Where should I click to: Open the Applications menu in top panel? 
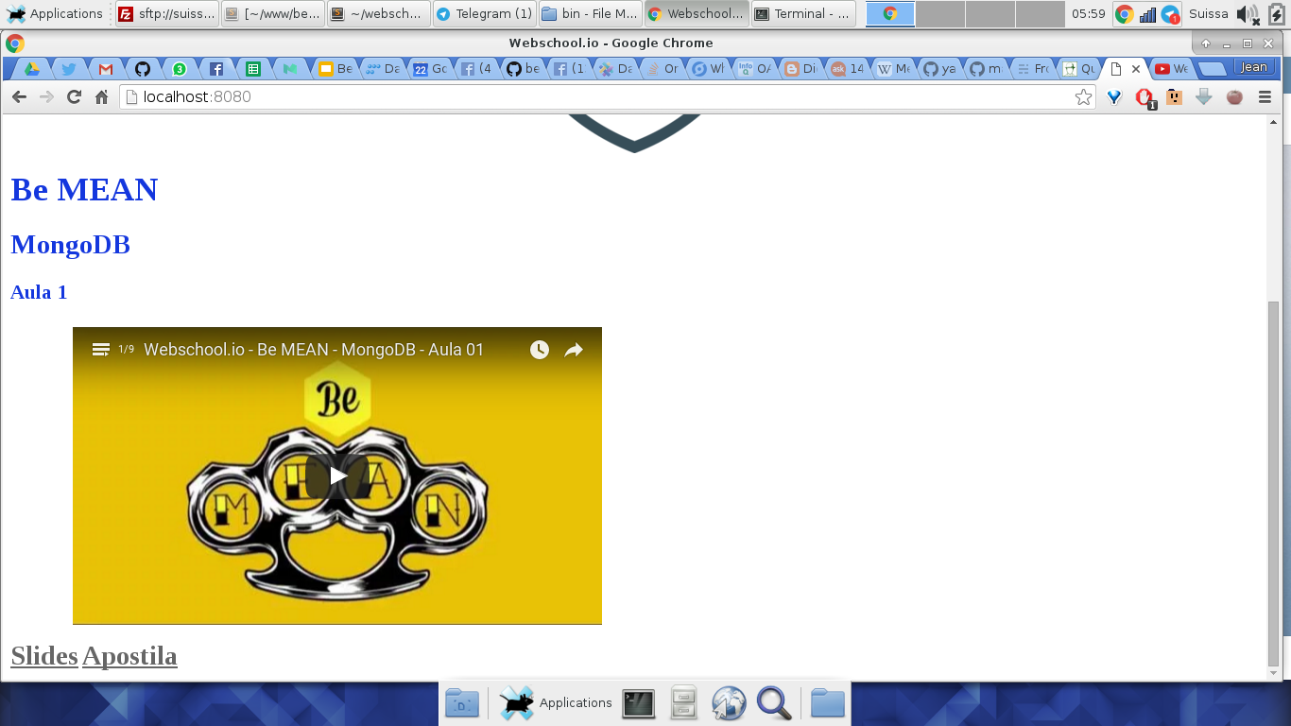coord(55,13)
